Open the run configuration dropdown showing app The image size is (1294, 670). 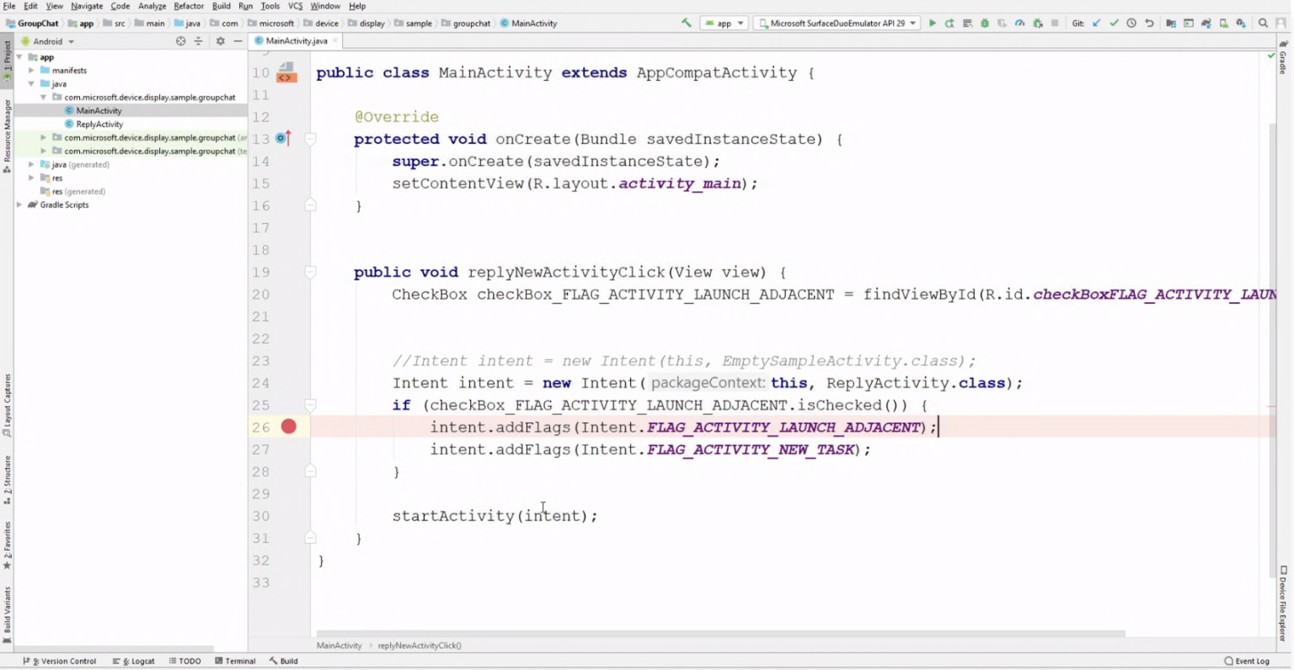[x=723, y=23]
